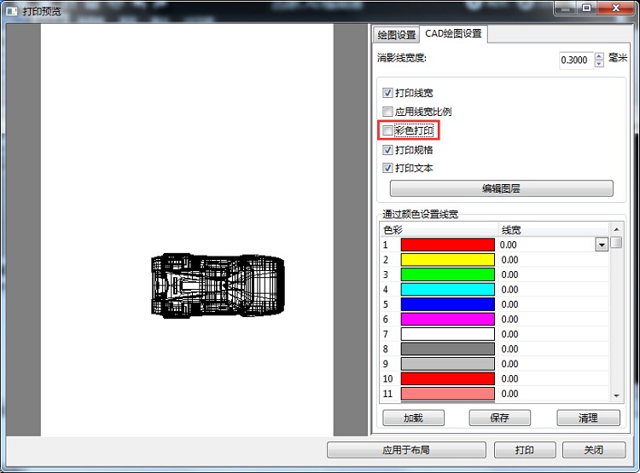Viewport: 640px width, 473px height.
Task: Click the 色彩 column header
Action: coord(439,230)
